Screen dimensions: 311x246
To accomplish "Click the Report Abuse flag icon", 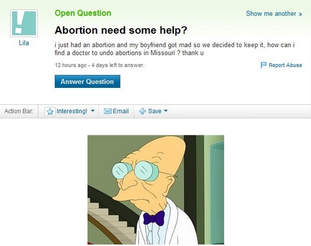I will pyautogui.click(x=263, y=65).
